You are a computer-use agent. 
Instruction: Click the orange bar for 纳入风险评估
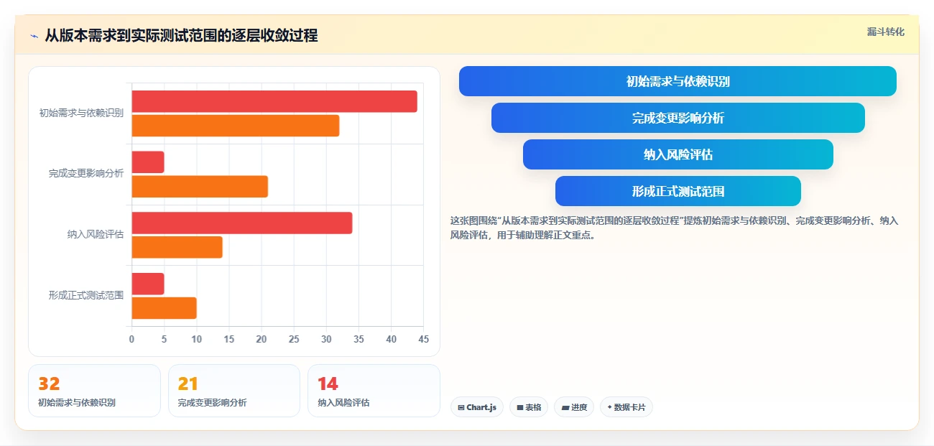click(177, 247)
